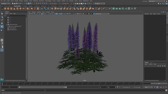
Task: Open the Script Editor icon at bottom right
Action: tap(166, 90)
